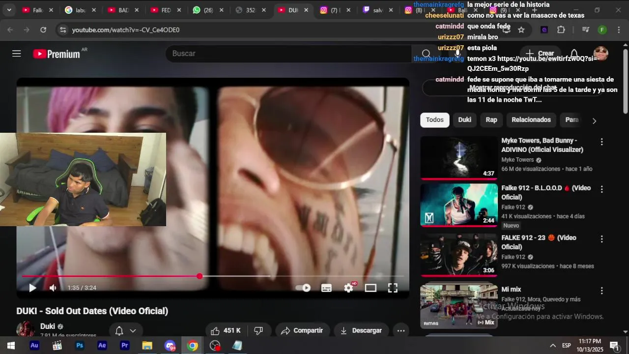Go back in Chrome navigation

tap(10, 30)
